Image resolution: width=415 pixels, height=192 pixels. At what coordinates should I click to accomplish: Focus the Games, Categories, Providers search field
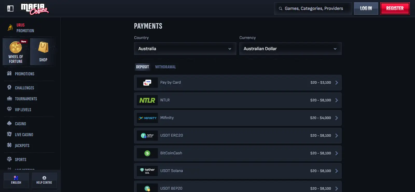[x=313, y=9]
